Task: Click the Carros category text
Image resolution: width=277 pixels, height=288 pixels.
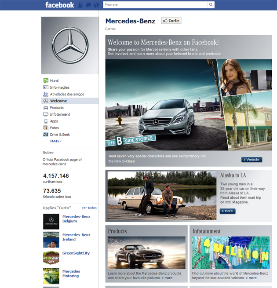Action: coord(110,29)
